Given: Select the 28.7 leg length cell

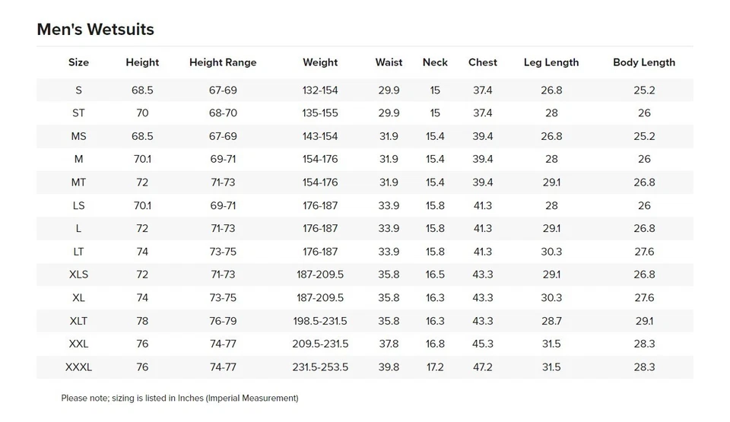Looking at the screenshot, I should coord(551,321).
